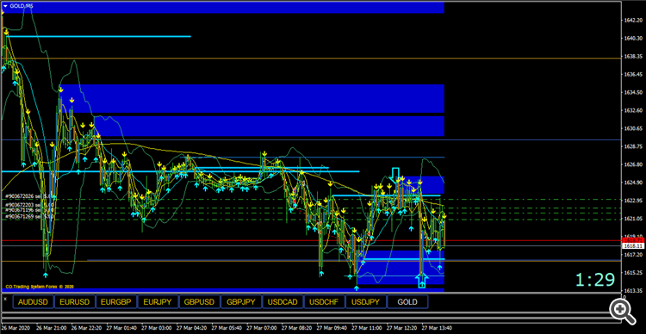Switch chart to EURUSD
This screenshot has height=334, width=646.
75,302
